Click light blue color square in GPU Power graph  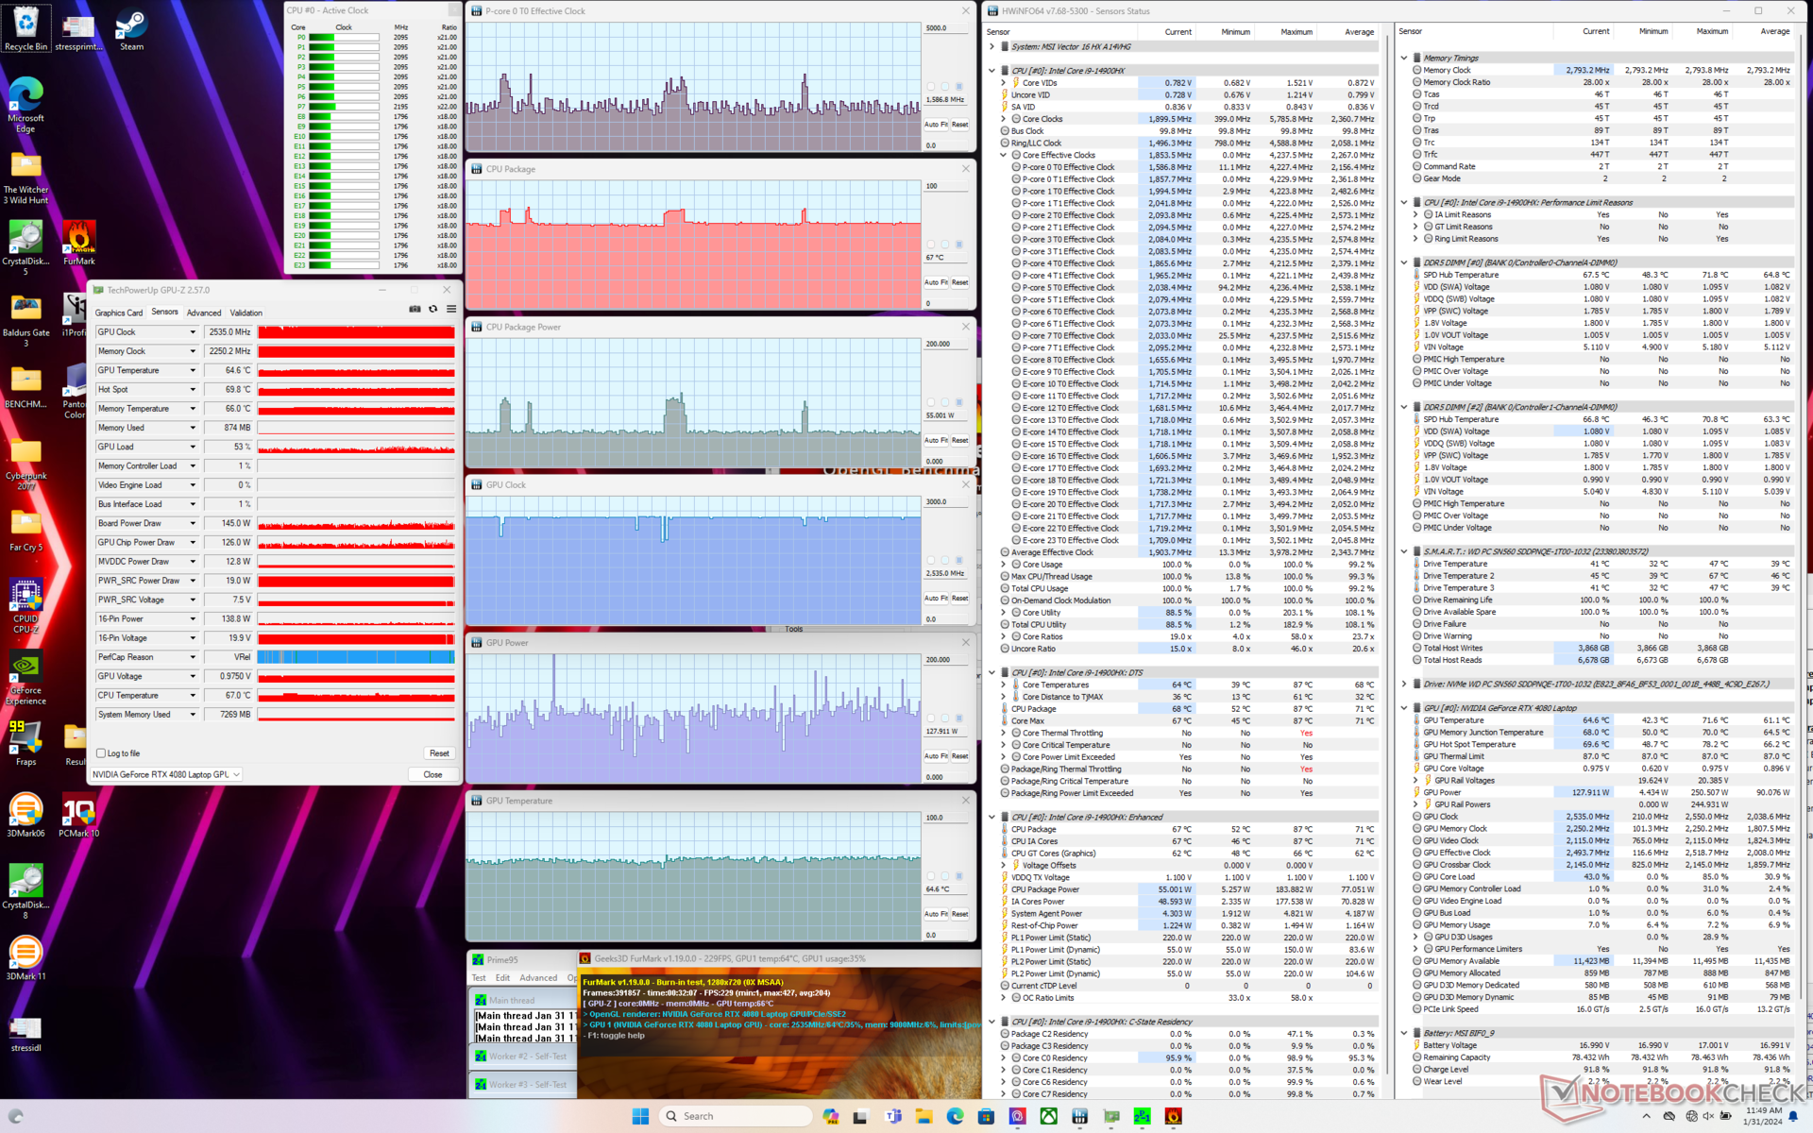tap(945, 719)
